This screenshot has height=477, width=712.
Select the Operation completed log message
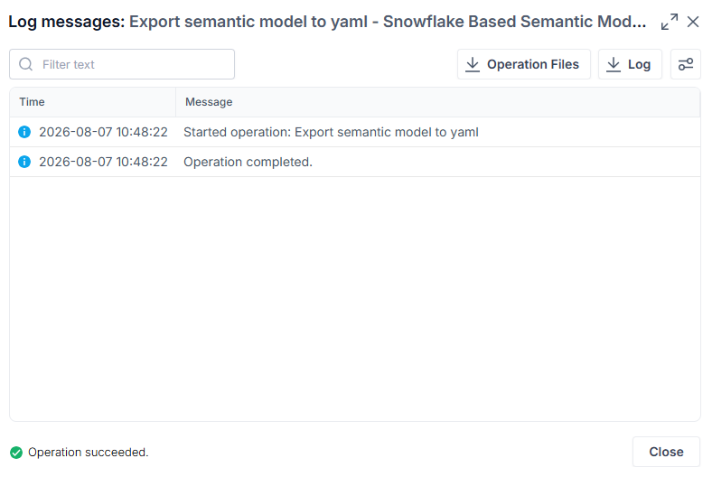tap(248, 162)
